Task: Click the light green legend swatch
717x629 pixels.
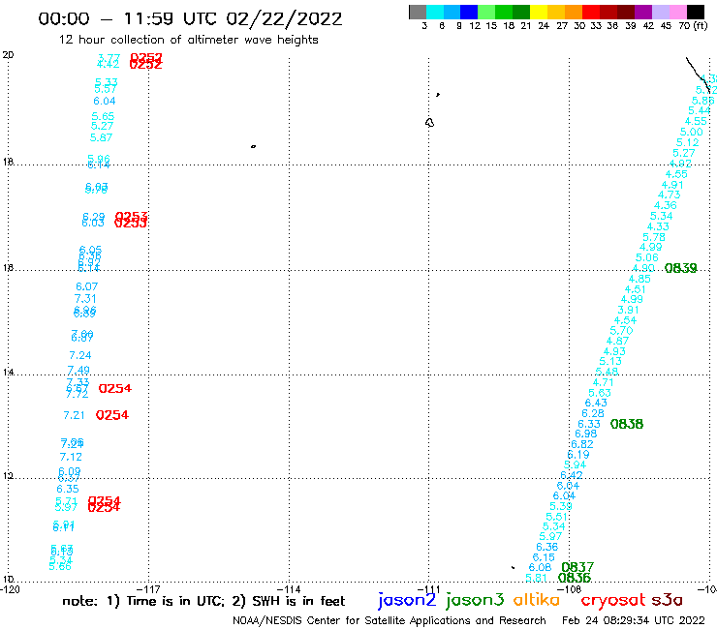Action: 486,12
